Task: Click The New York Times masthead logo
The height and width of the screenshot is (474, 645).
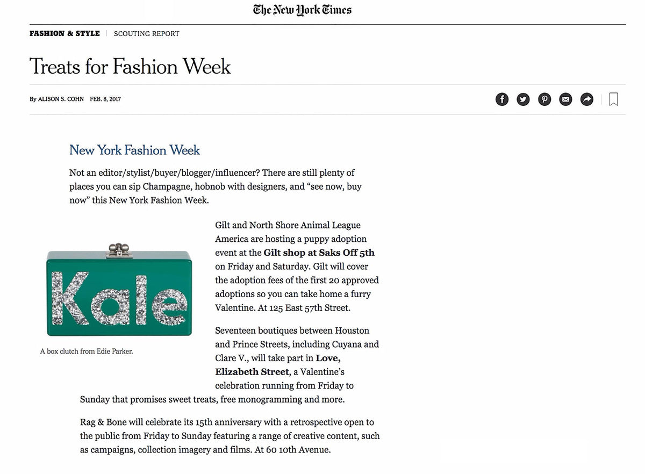Action: pyautogui.click(x=302, y=9)
